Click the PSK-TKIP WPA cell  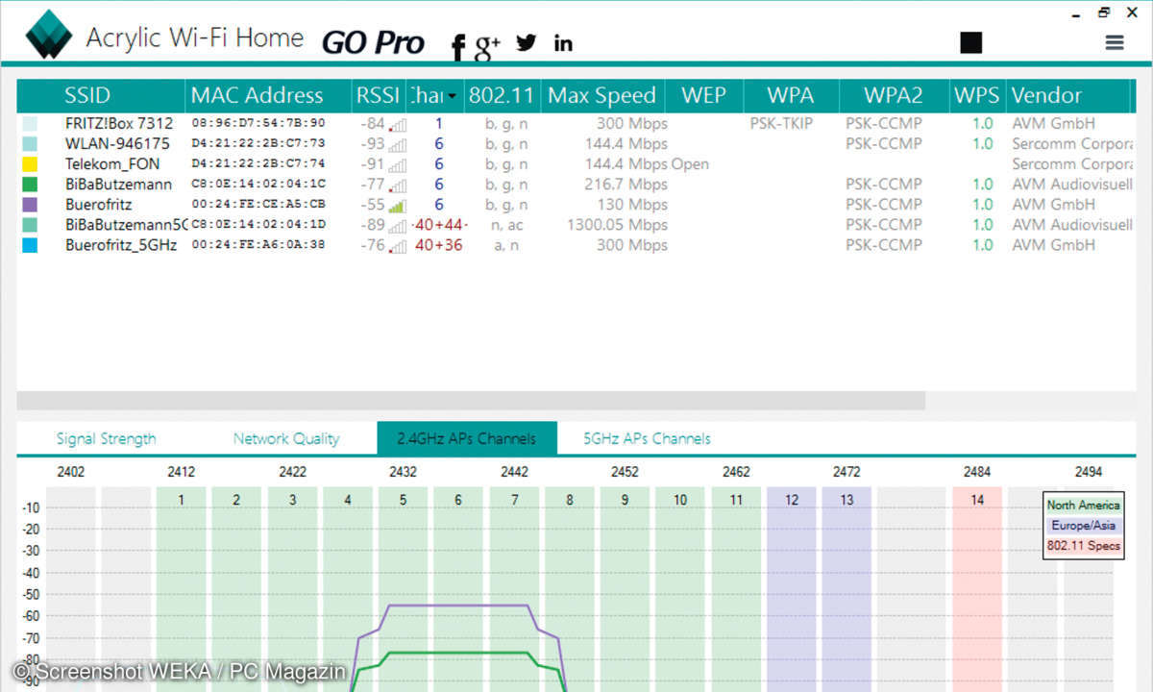coord(783,124)
